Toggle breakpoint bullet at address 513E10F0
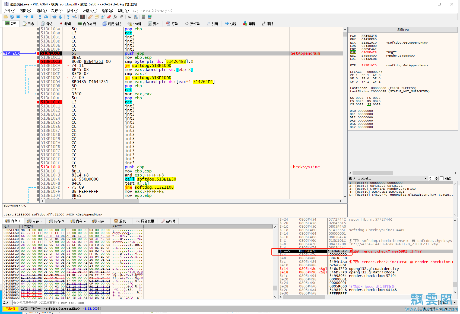 click(38, 167)
